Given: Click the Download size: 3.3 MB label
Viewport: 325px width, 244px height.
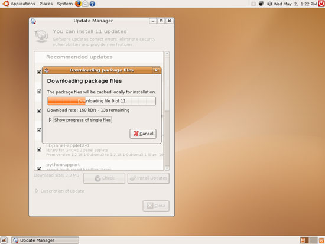Looking at the screenshot, I should [x=56, y=175].
